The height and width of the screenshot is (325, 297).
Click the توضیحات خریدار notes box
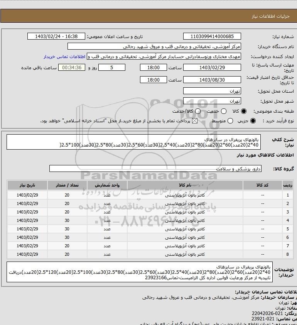(x=140, y=272)
